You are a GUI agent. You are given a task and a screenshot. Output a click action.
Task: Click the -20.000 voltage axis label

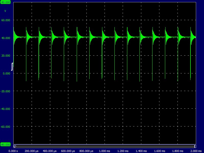coord(5,91)
